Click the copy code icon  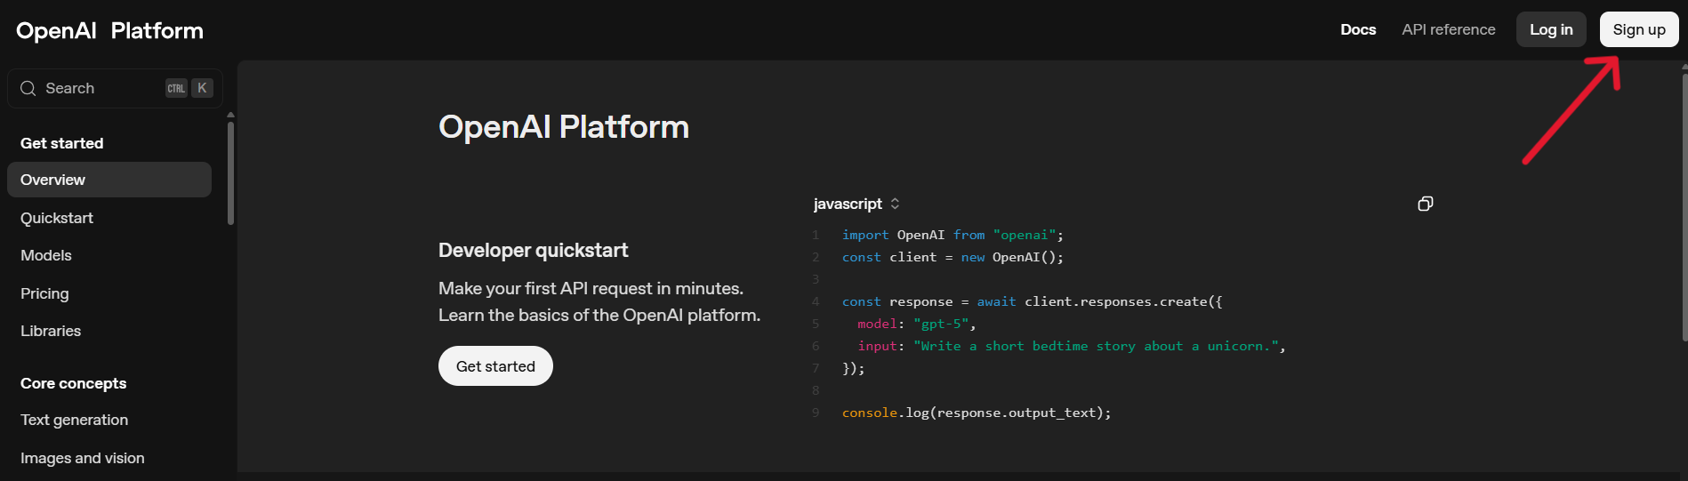pos(1425,204)
